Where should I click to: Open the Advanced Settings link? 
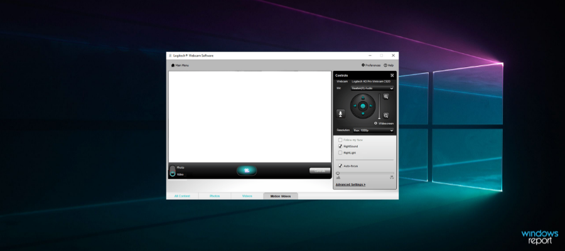[x=350, y=184]
